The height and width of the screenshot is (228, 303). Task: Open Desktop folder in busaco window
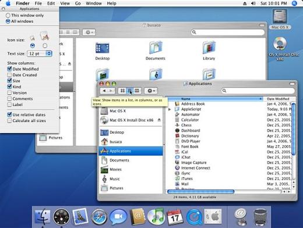coord(103,51)
